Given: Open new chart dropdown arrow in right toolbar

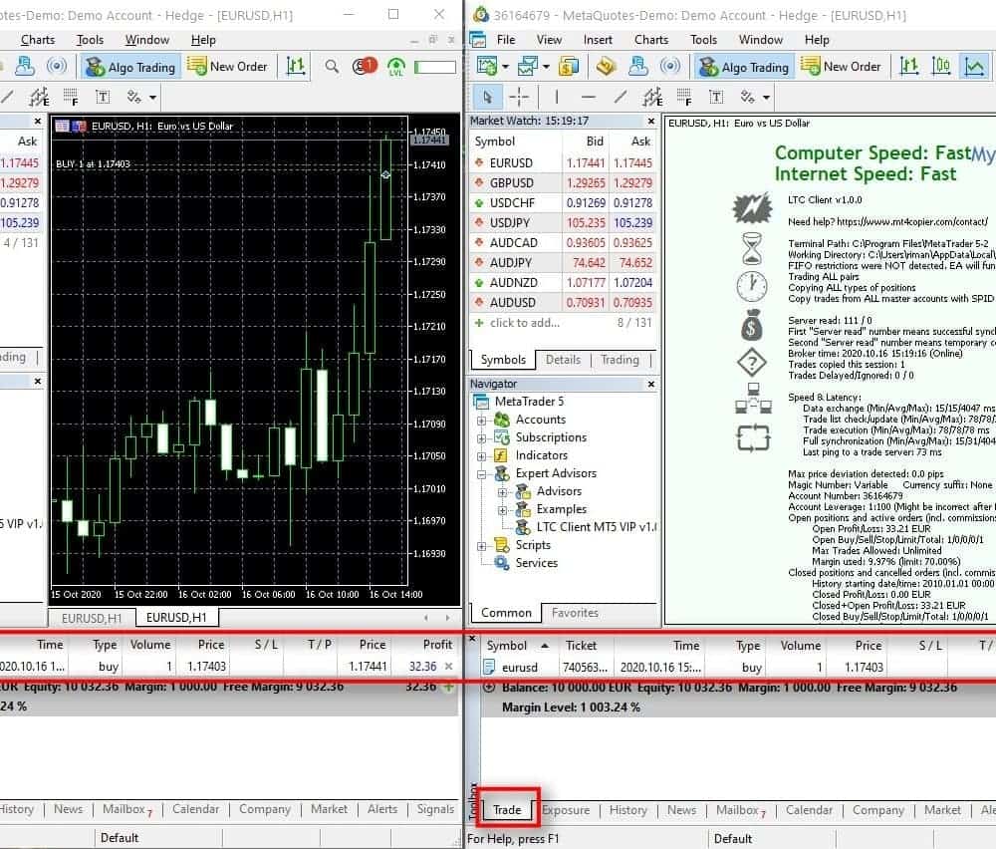Looking at the screenshot, I should (x=506, y=66).
